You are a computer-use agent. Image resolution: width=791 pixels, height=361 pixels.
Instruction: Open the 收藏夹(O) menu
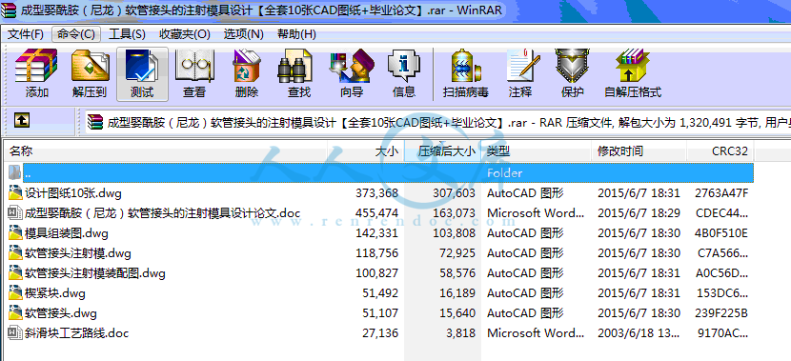click(x=185, y=34)
